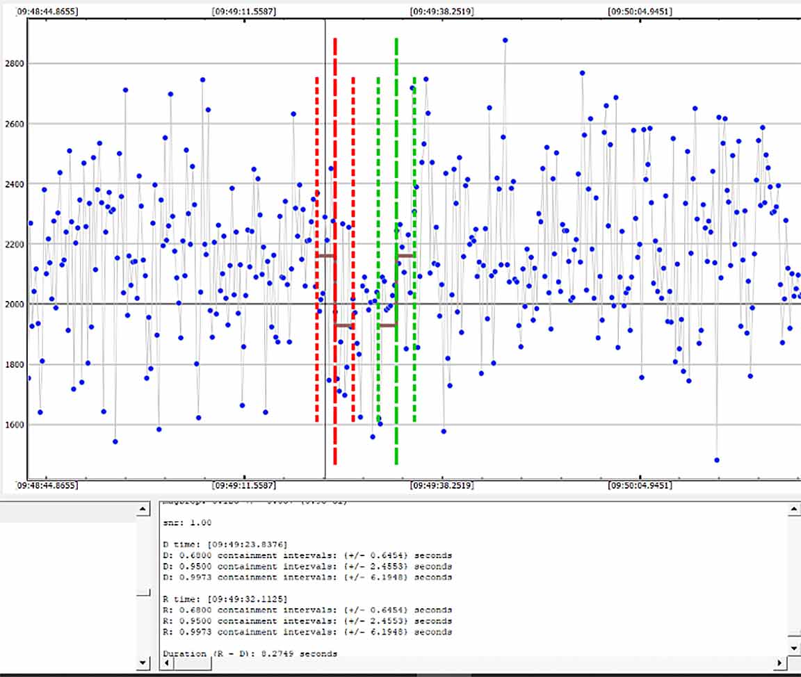Click the horizontal scrollbar thumb of report panel
This screenshot has height=677, width=801.
pos(192,663)
